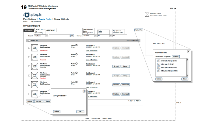Click the enabled Deny button in file list
The height and width of the screenshot is (128, 198).
point(125,66)
